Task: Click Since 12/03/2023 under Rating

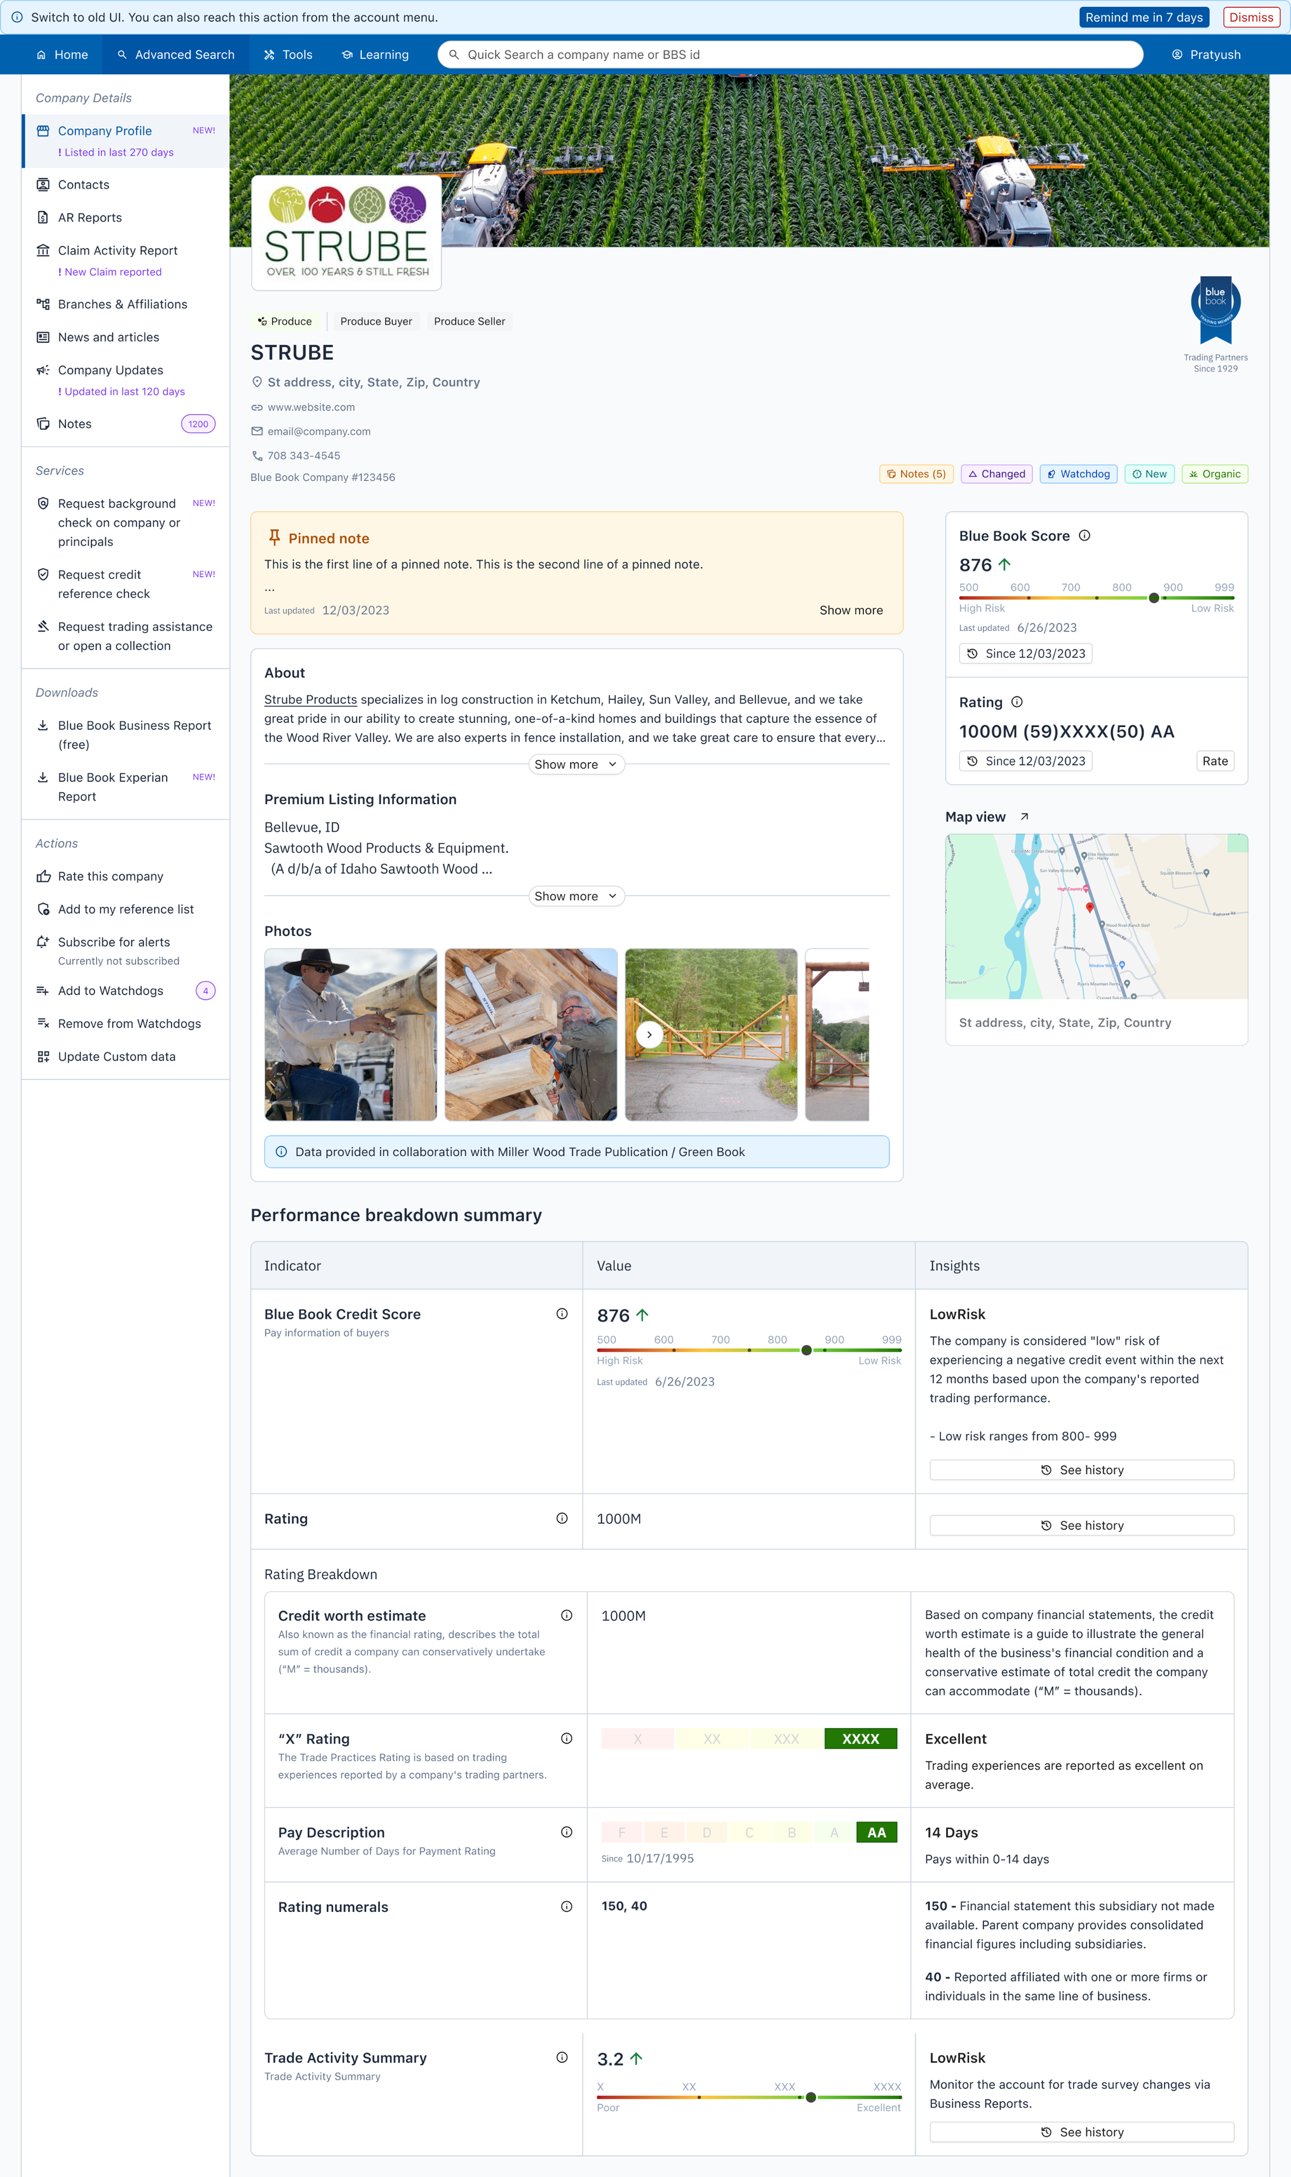Action: [x=1026, y=761]
